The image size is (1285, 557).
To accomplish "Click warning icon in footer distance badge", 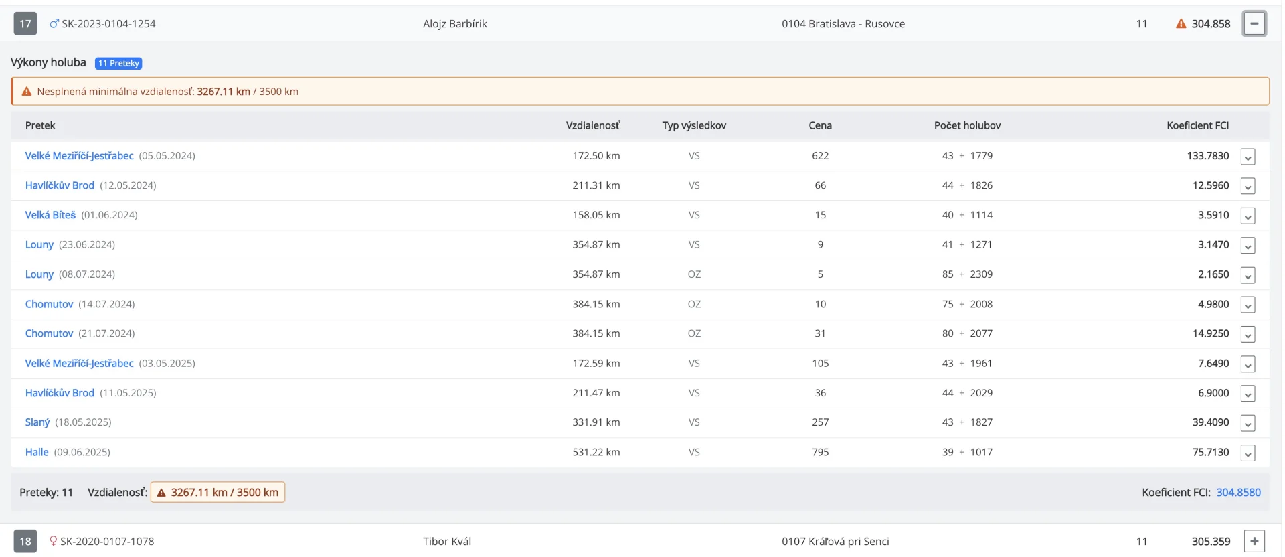I will [161, 493].
